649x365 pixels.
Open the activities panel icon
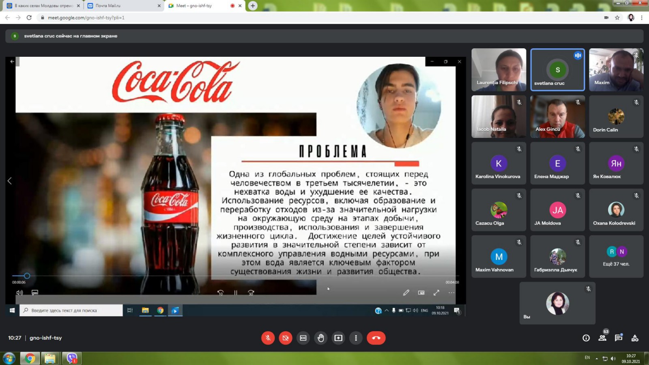coord(635,338)
